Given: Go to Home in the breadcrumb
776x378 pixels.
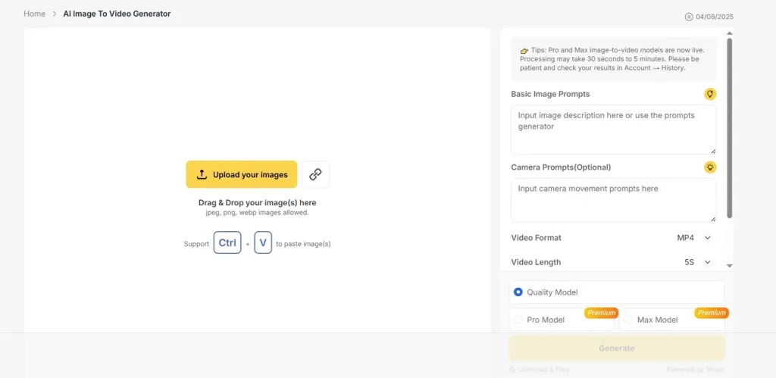Looking at the screenshot, I should pos(34,14).
